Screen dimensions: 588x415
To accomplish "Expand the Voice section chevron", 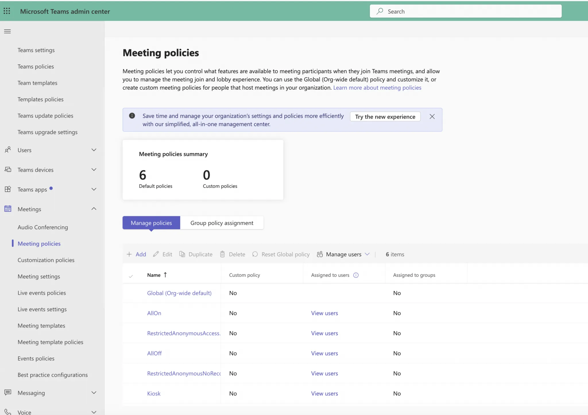I will point(94,412).
